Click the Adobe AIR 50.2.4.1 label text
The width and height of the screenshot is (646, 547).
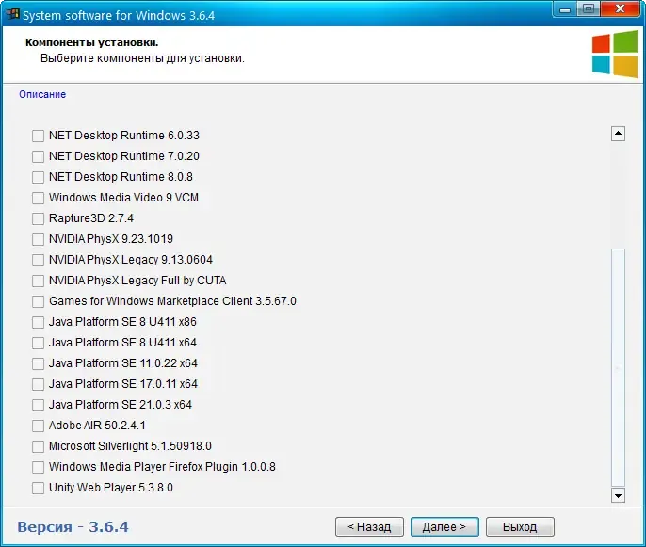(x=97, y=426)
